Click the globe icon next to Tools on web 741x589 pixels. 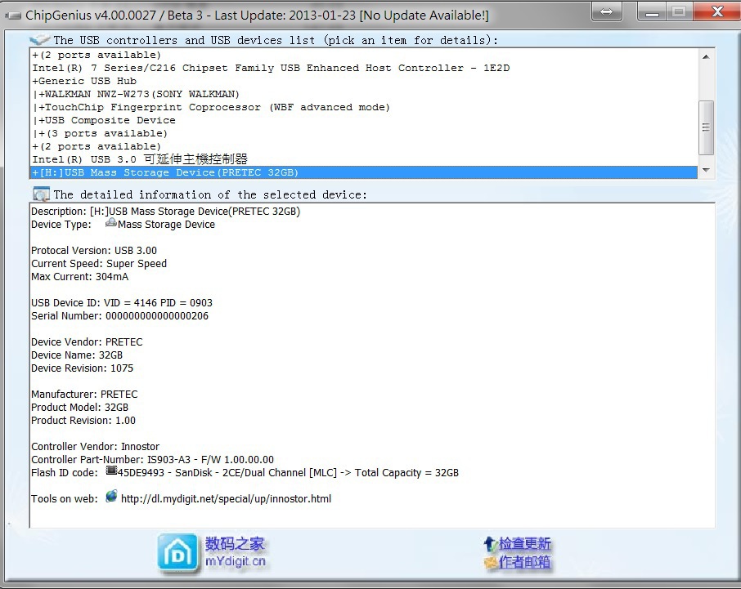click(111, 497)
